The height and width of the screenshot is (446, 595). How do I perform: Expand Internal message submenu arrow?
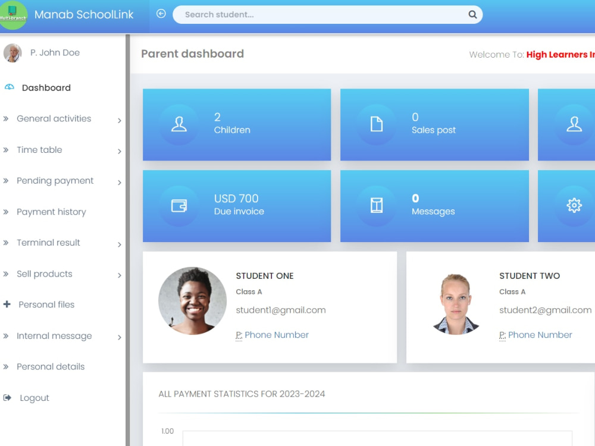[x=120, y=338]
